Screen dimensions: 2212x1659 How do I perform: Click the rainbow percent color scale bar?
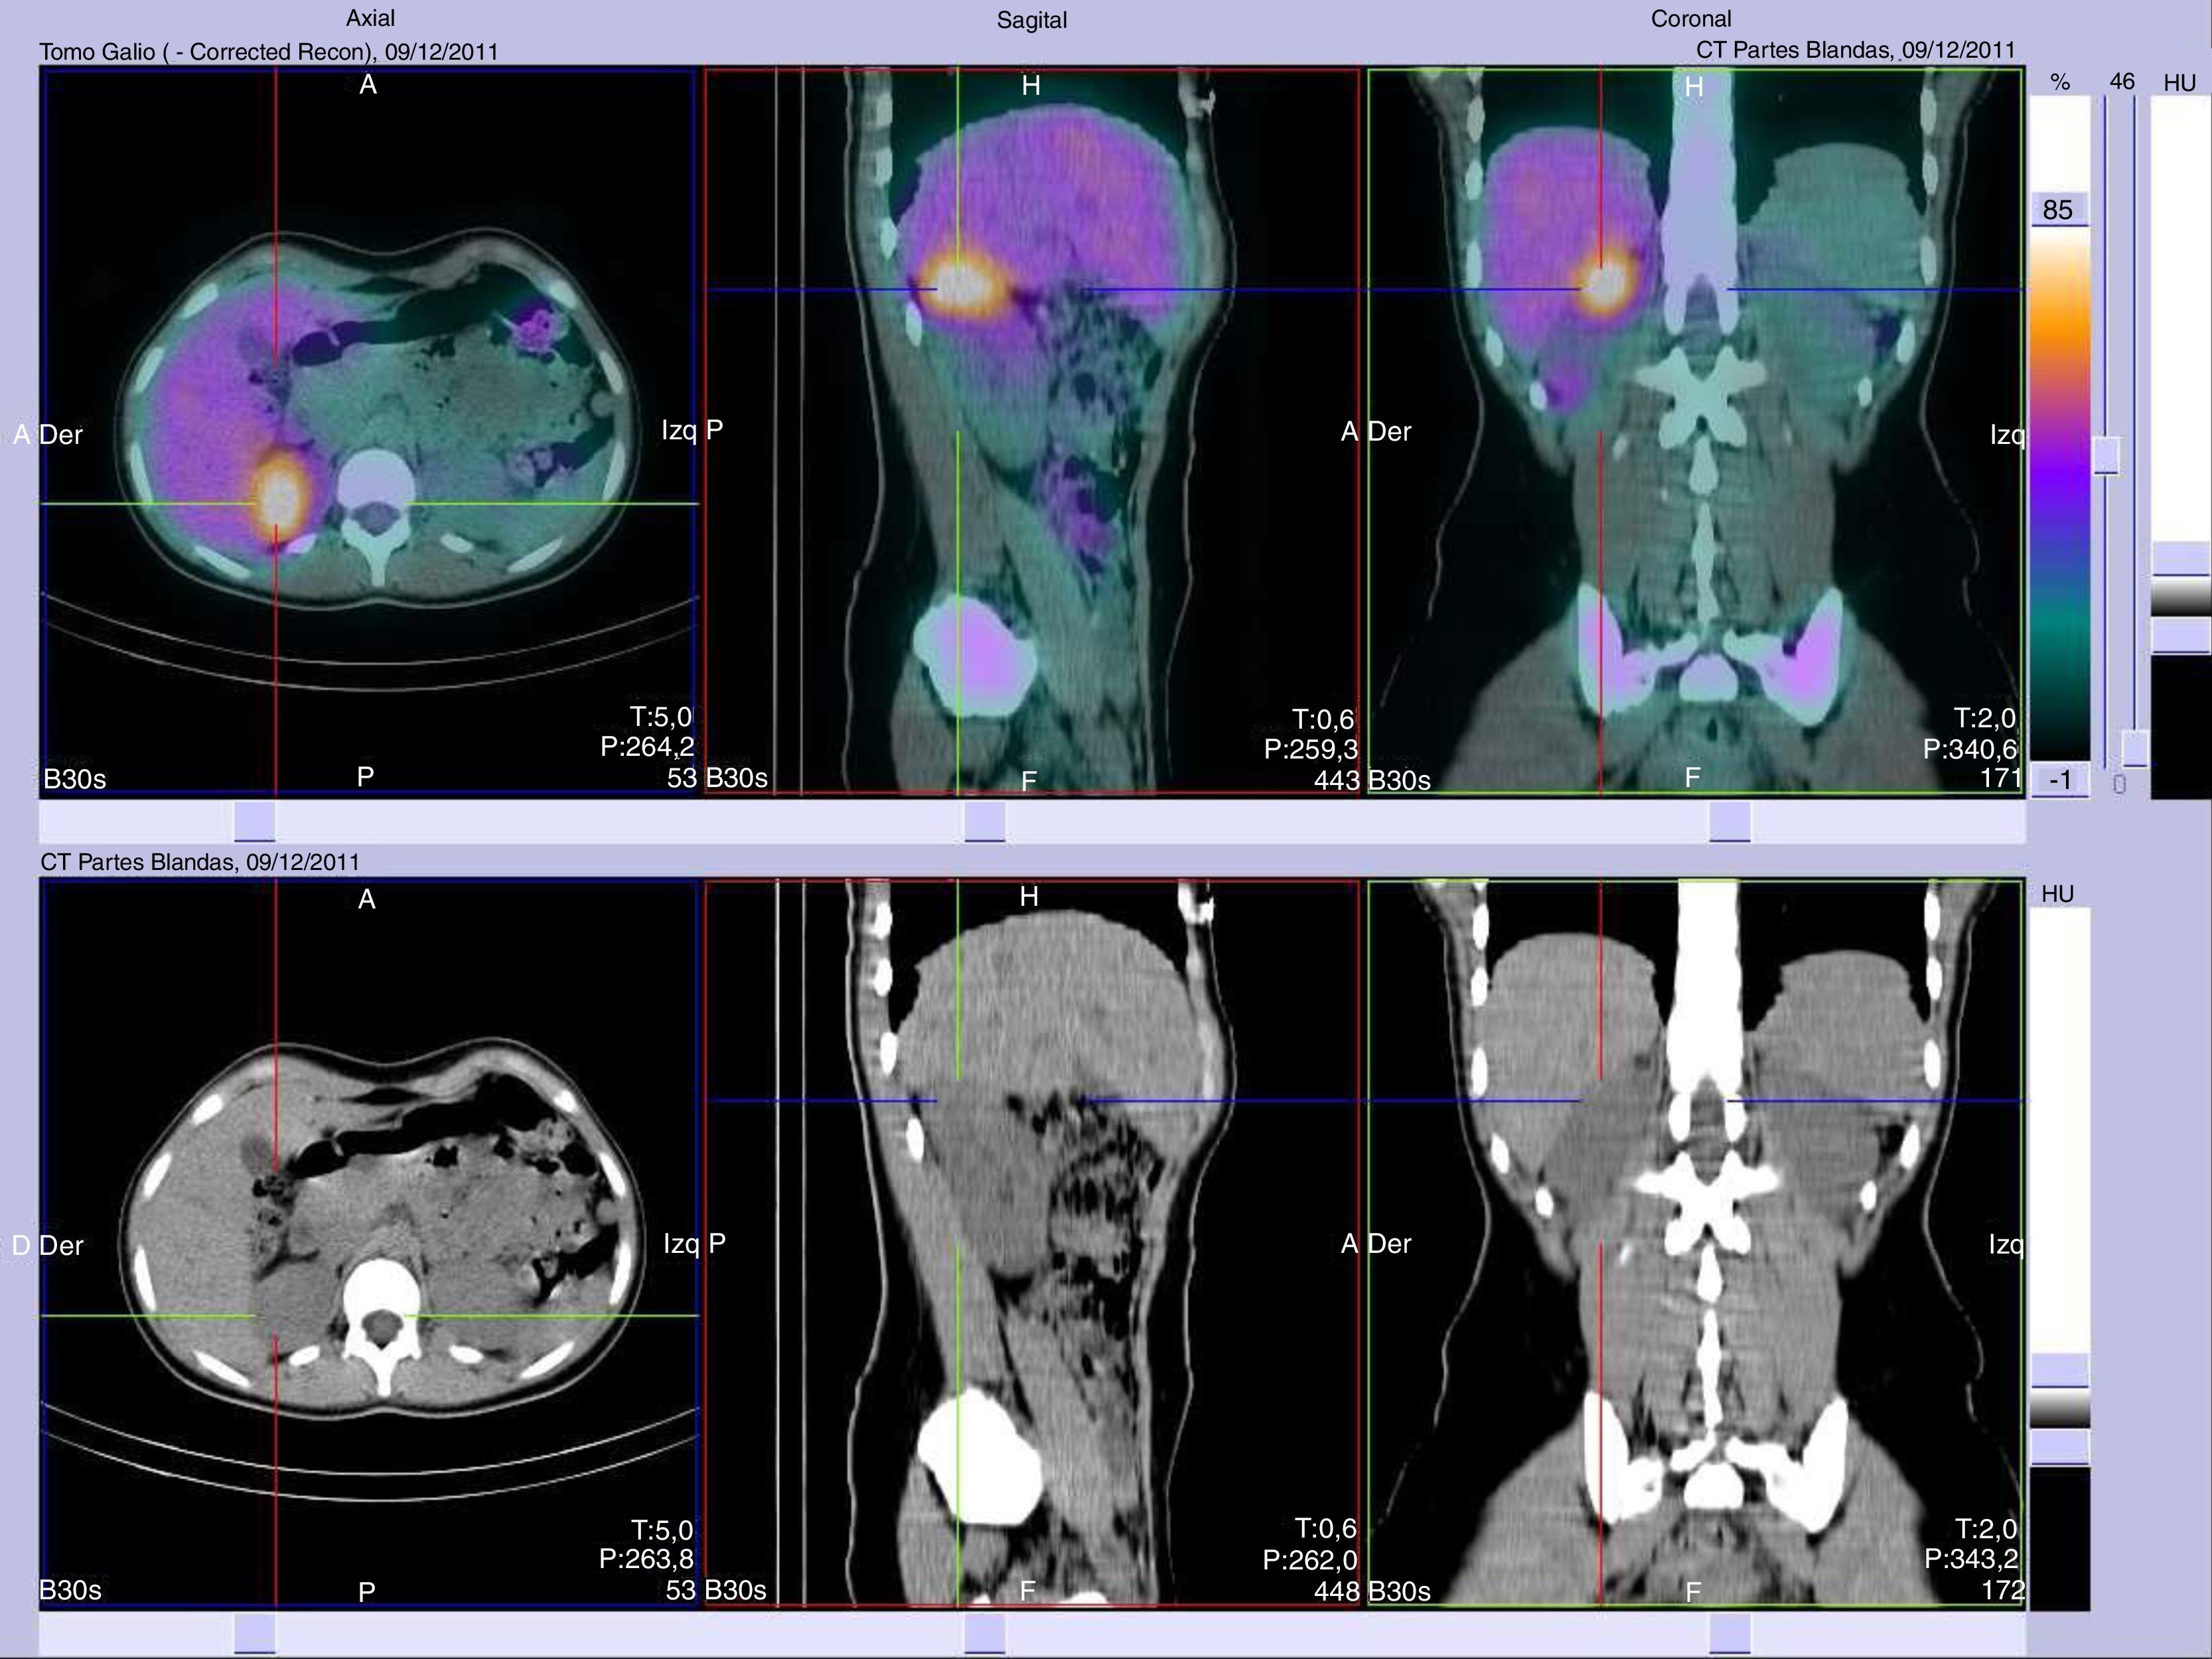point(2059,490)
